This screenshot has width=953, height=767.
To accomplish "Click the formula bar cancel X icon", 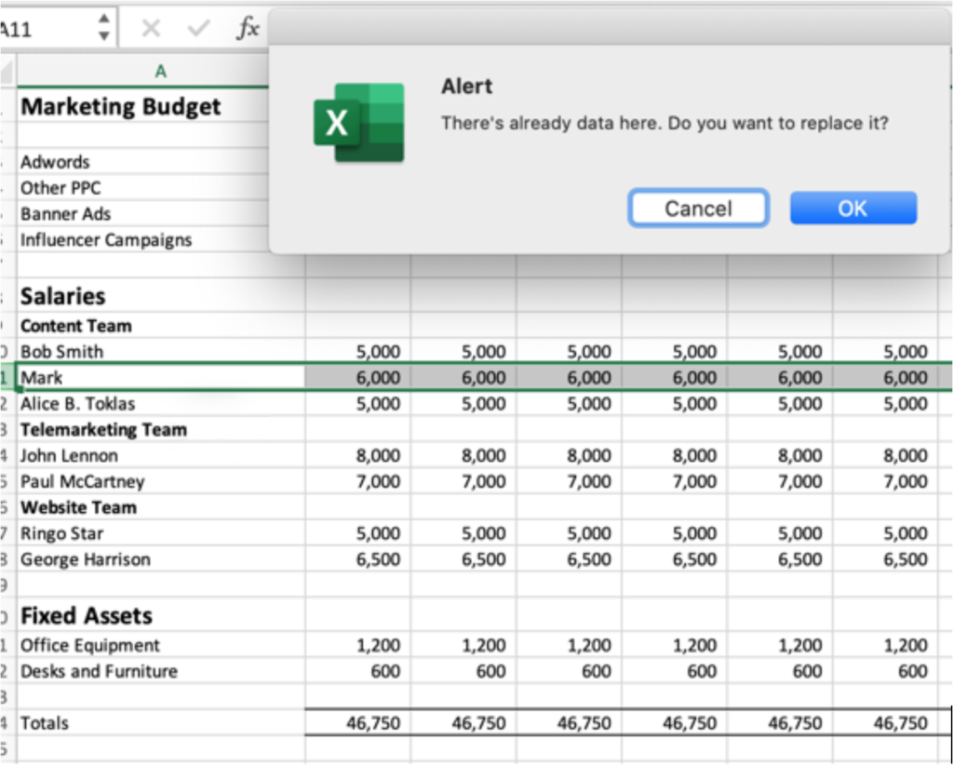I will 152,29.
